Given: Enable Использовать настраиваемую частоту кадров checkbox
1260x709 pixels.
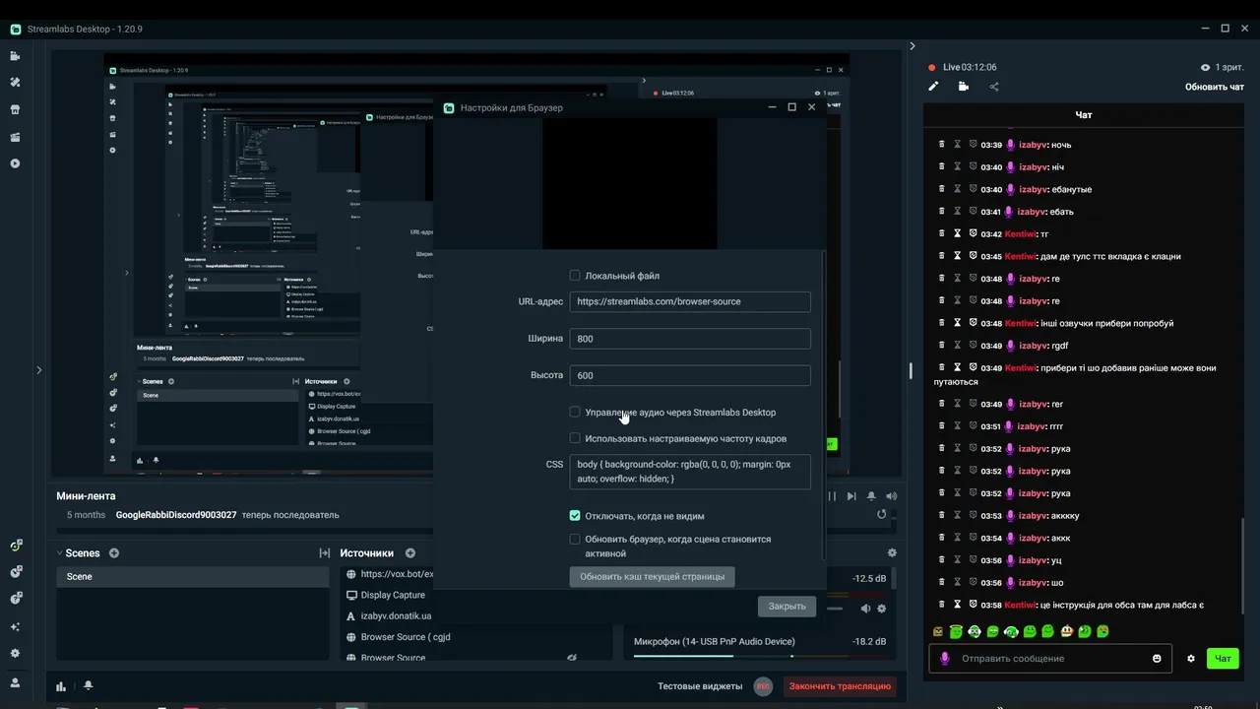Looking at the screenshot, I should [575, 438].
